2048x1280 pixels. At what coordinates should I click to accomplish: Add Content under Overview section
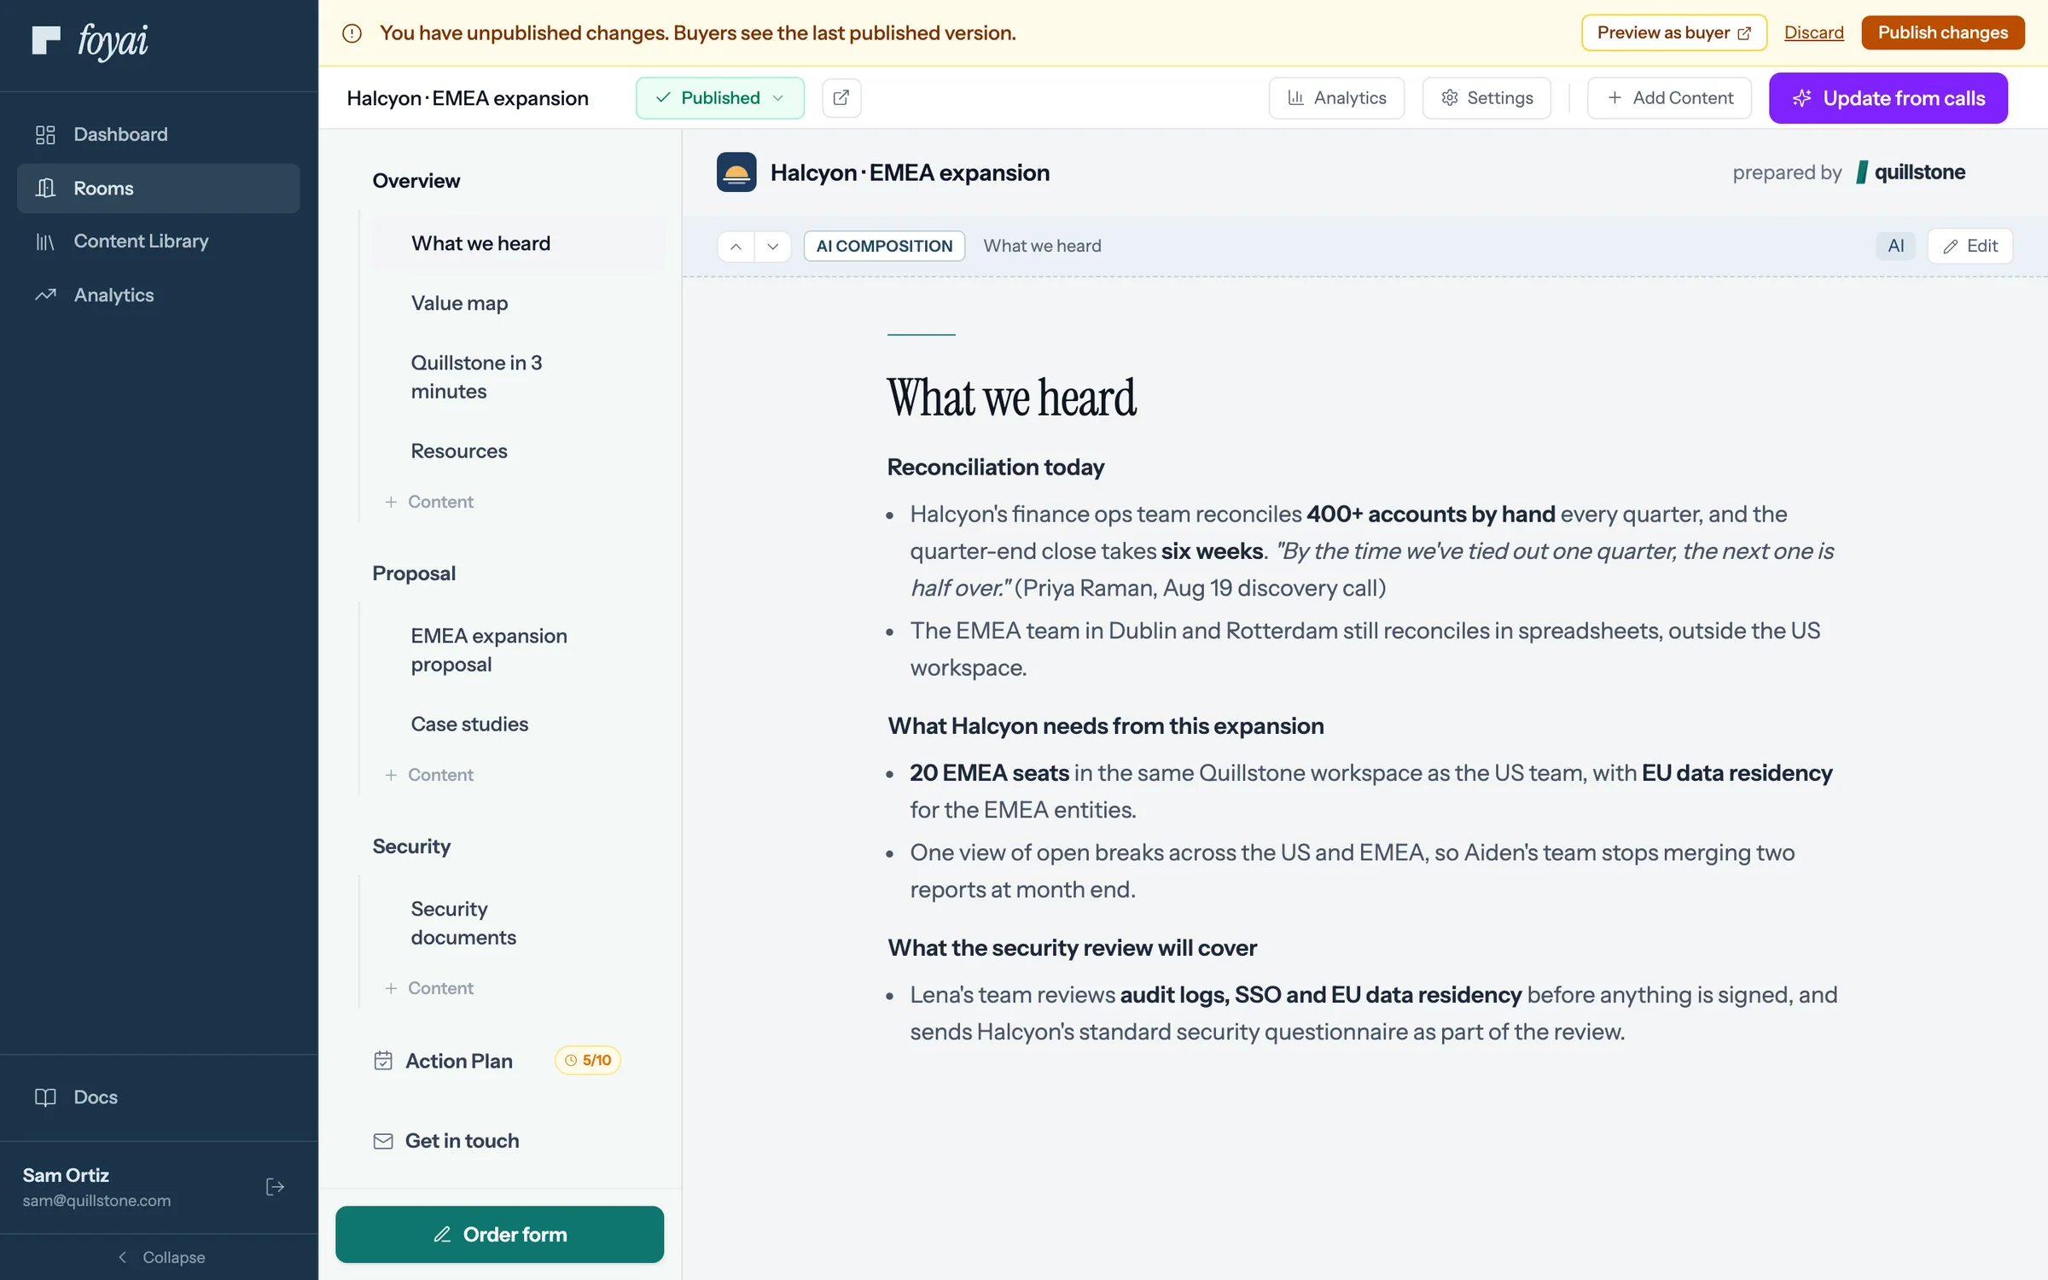429,502
